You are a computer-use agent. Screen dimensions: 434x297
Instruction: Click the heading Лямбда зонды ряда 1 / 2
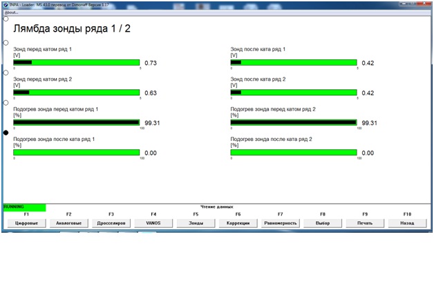(72, 29)
